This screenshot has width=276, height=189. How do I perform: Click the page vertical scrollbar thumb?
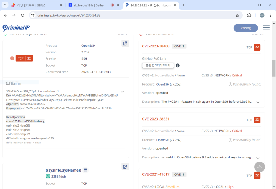[274, 68]
